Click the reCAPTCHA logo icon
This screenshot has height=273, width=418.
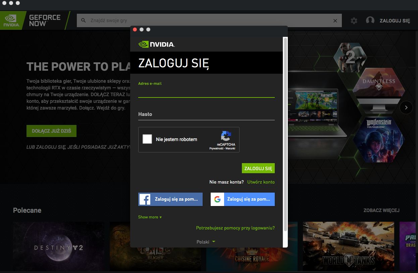[226, 136]
